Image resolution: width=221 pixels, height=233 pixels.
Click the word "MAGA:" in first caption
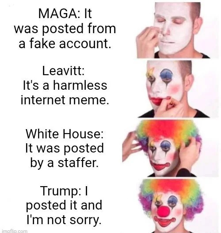tap(59, 14)
